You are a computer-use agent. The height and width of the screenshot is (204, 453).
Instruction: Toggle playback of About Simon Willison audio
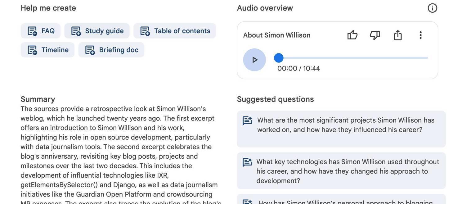click(x=254, y=59)
